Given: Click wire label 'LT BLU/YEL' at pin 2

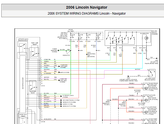Looking at the screenshot, I should click(x=47, y=60).
